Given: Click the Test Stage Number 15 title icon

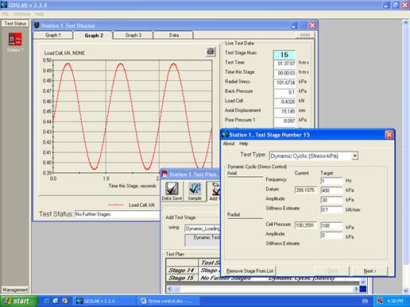Looking at the screenshot, I should pos(225,135).
